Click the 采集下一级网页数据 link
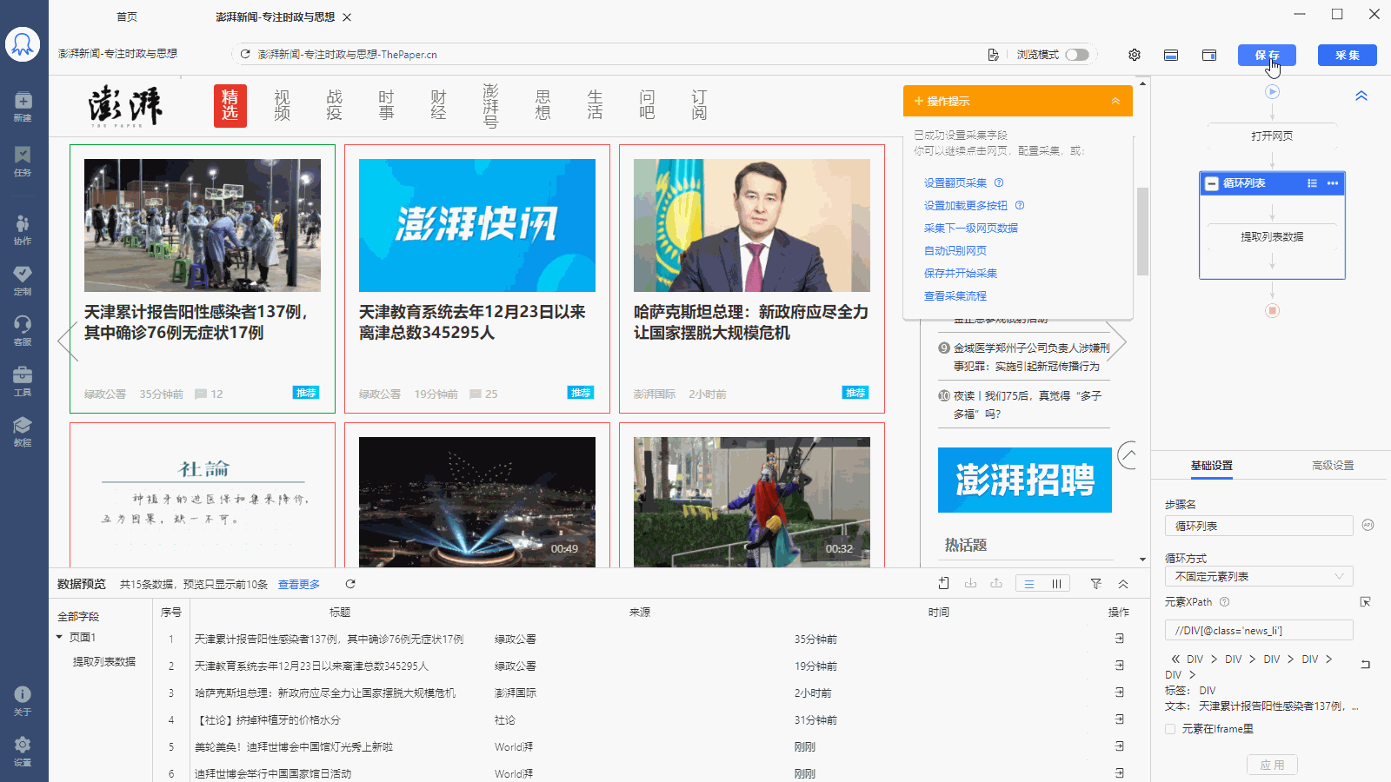Screen dimensions: 1391x782 coord(970,228)
